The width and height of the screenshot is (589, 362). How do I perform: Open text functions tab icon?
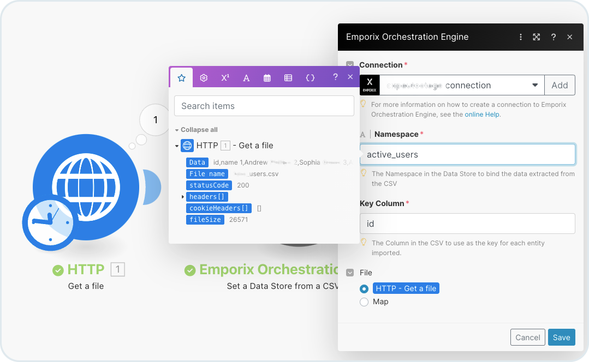[246, 78]
